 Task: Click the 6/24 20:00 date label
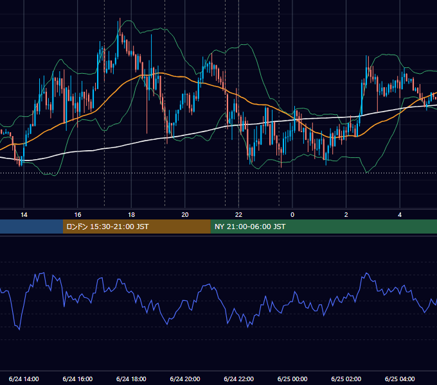pos(185,379)
